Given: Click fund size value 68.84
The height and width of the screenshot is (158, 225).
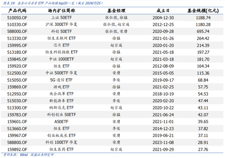Looking at the screenshot, I should click(x=203, y=80).
